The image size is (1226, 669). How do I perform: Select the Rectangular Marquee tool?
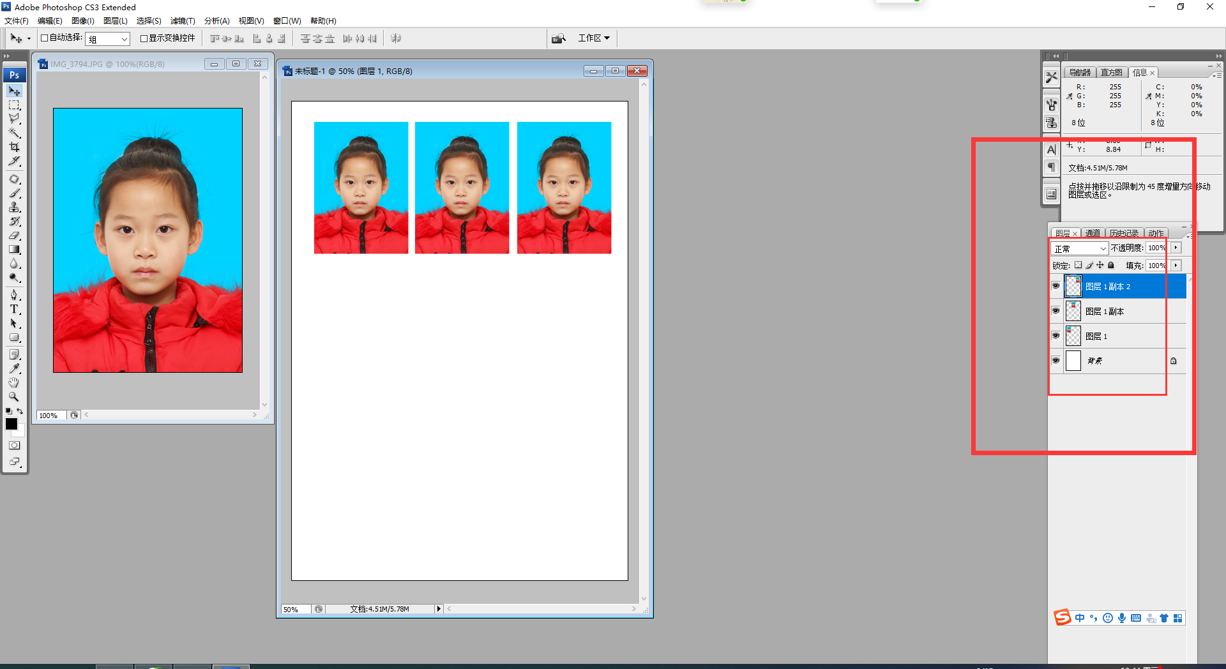pos(14,105)
